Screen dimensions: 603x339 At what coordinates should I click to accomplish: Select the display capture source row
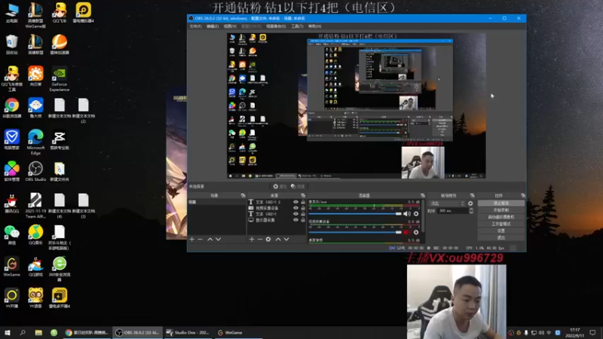tap(277, 220)
